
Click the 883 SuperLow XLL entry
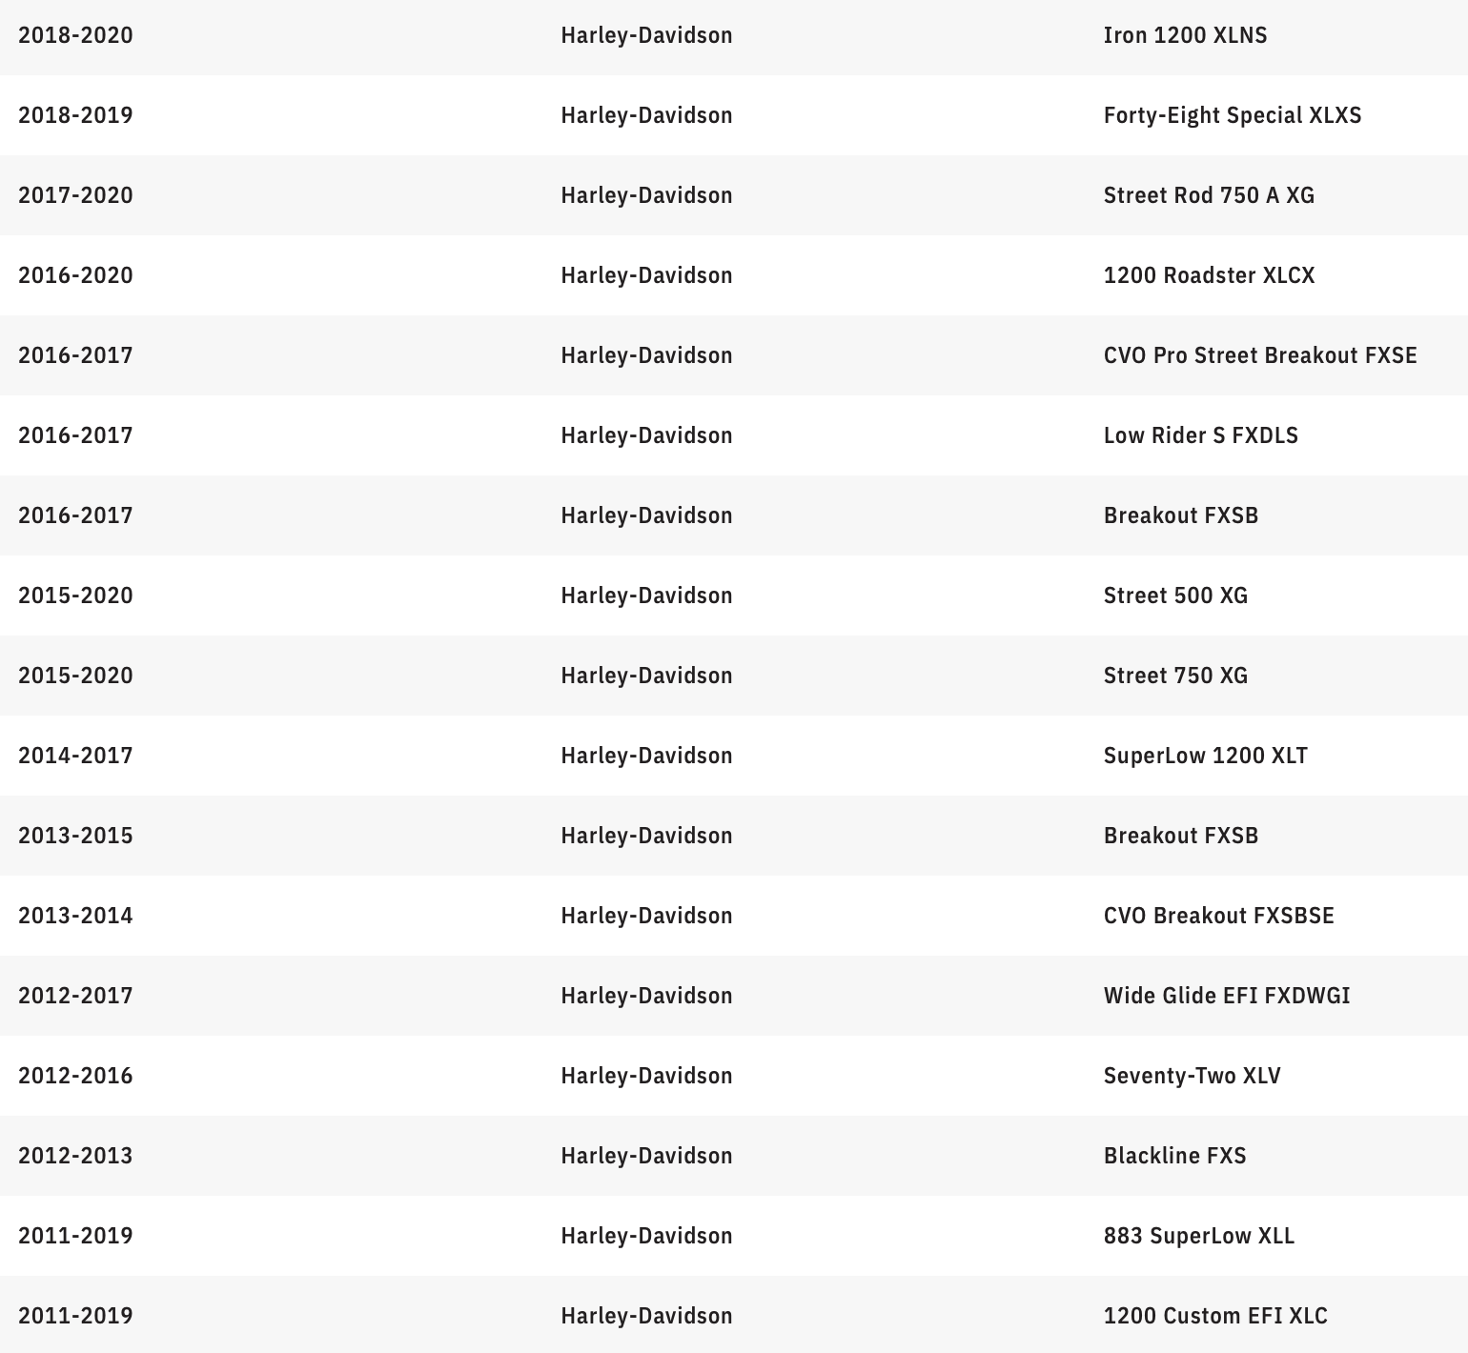coord(1198,1237)
